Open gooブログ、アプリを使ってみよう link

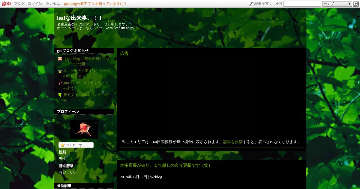[86, 85]
